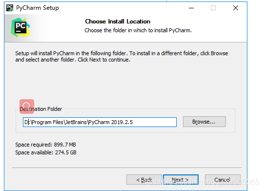The width and height of the screenshot is (264, 191).
Task: Close the PyCharm Setup window
Action: [x=236, y=8]
